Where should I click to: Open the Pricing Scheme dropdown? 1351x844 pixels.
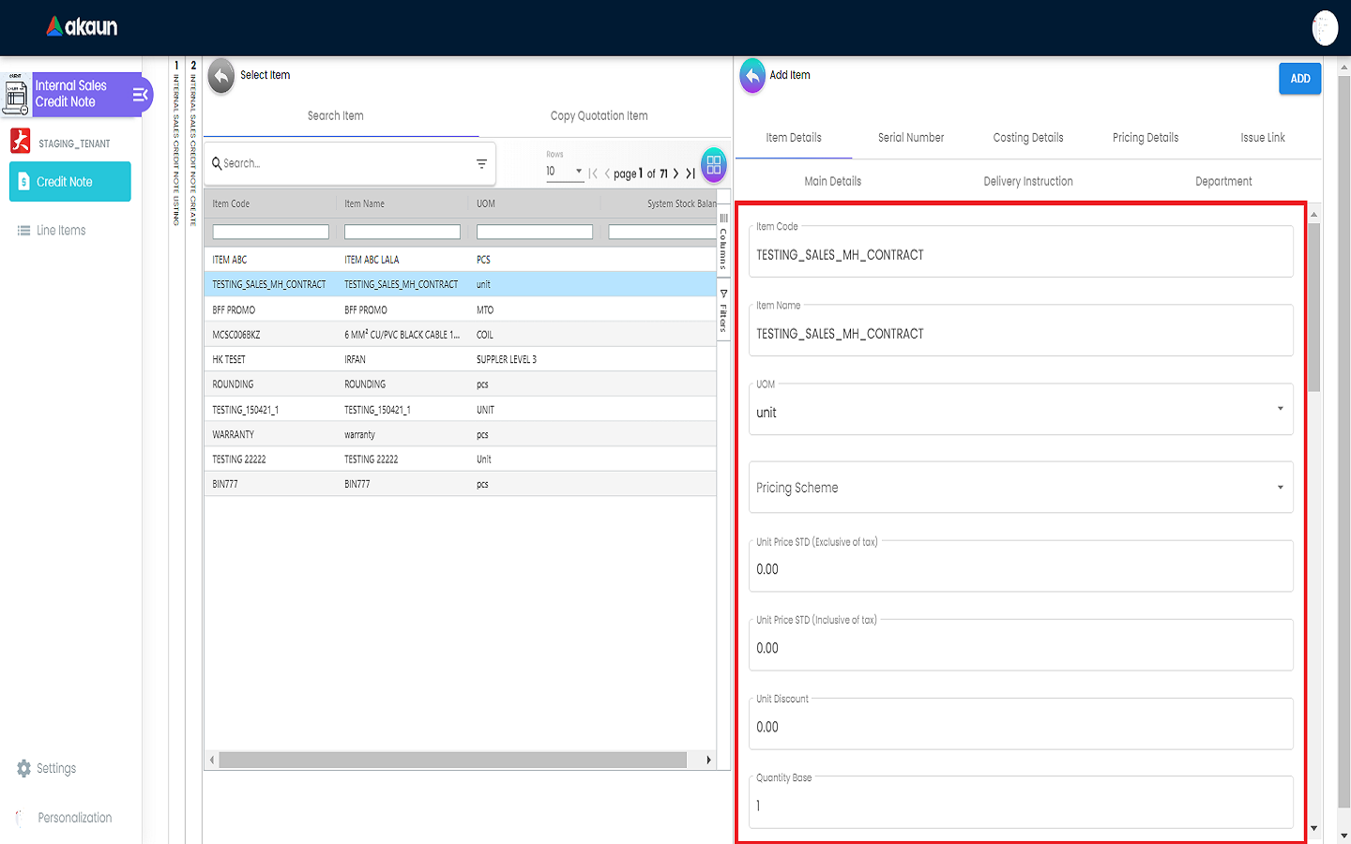tap(1280, 488)
